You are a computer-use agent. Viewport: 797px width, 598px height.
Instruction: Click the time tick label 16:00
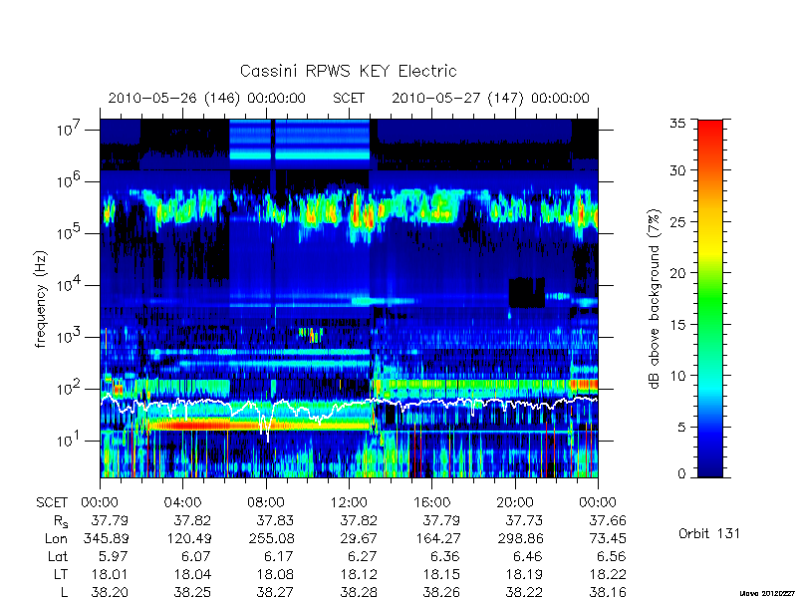(x=431, y=503)
